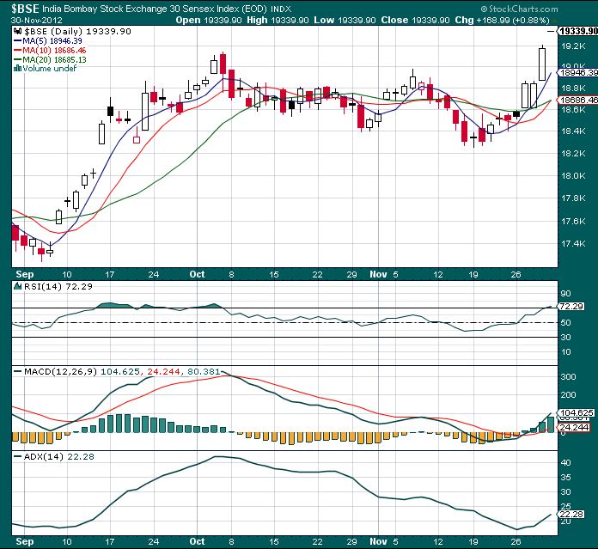Click the Oct label under price chart
Image resolution: width=598 pixels, height=549 pixels.
197,274
